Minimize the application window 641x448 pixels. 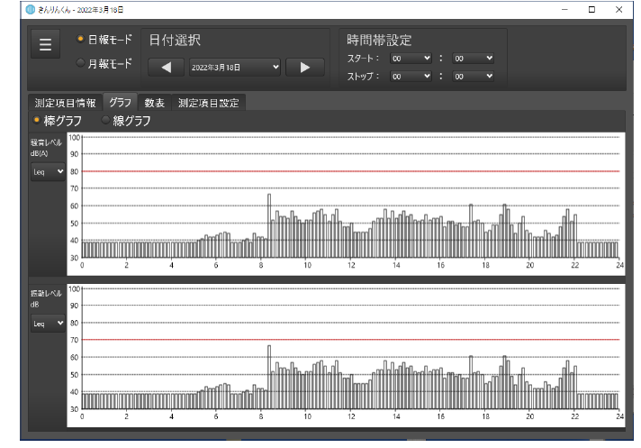tap(564, 9)
